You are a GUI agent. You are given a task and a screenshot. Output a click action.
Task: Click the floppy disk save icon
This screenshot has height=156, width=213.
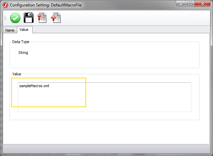click(x=29, y=18)
